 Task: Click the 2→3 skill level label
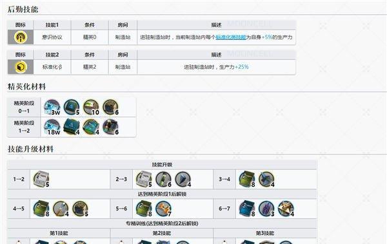click(x=121, y=179)
